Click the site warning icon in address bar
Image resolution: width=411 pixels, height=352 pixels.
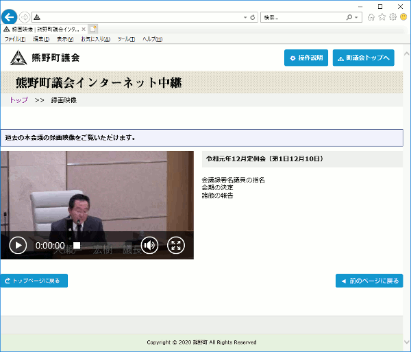click(x=37, y=17)
